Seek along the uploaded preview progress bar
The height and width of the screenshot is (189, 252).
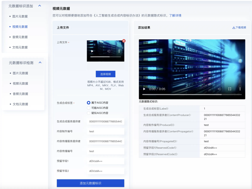pyautogui.click(x=105, y=57)
